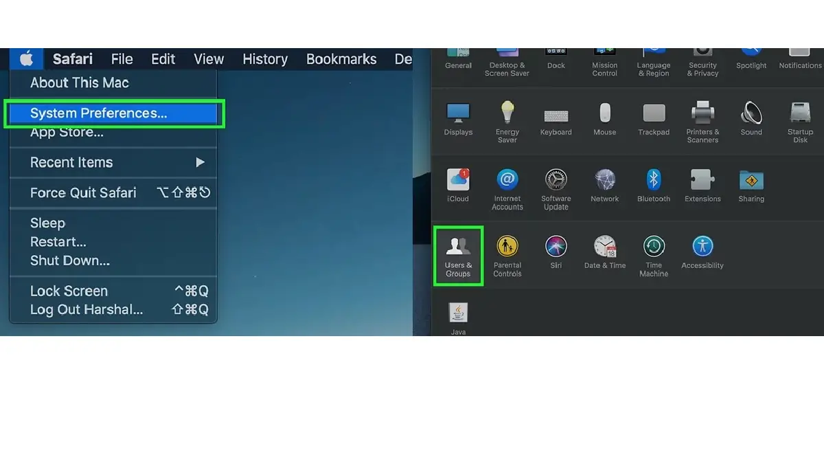Open Accessibility preferences
The height and width of the screenshot is (464, 824).
[x=702, y=252]
